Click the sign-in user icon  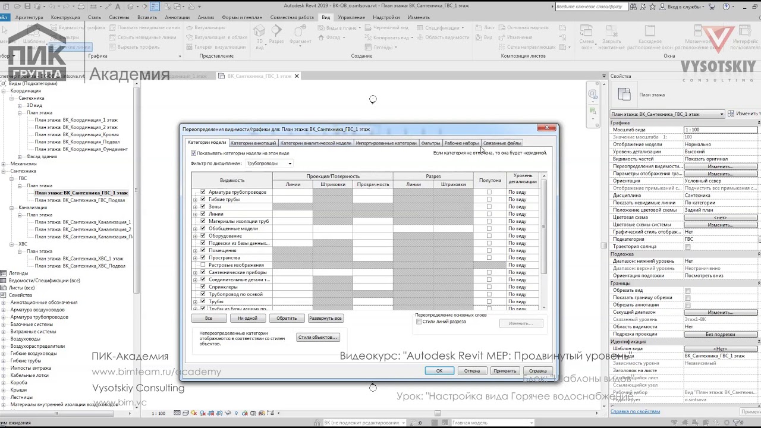coord(662,7)
